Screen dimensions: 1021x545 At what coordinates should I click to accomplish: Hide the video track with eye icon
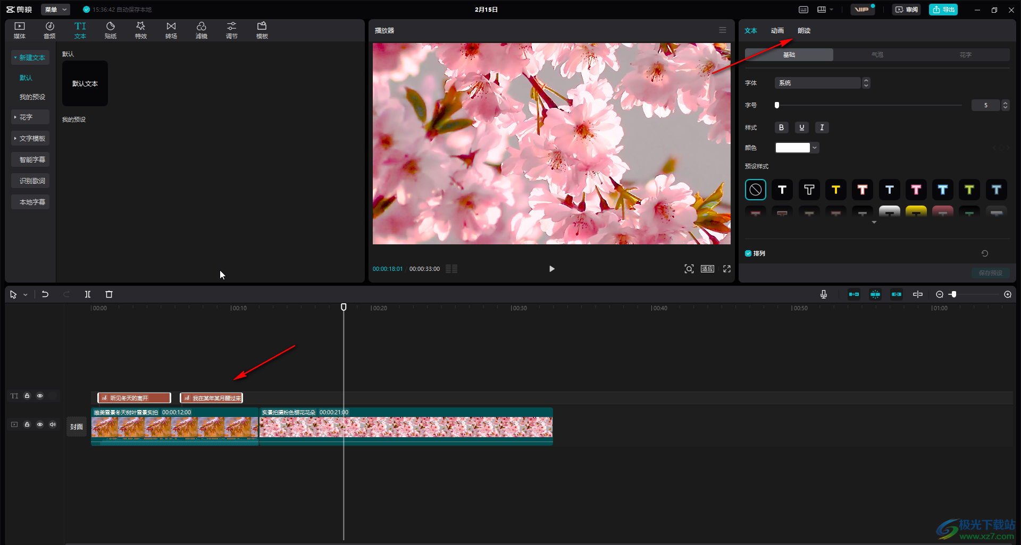tap(40, 424)
